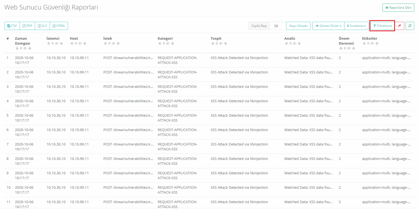Move İstek column right
The width and height of the screenshot is (420, 211).
tap(118, 44)
